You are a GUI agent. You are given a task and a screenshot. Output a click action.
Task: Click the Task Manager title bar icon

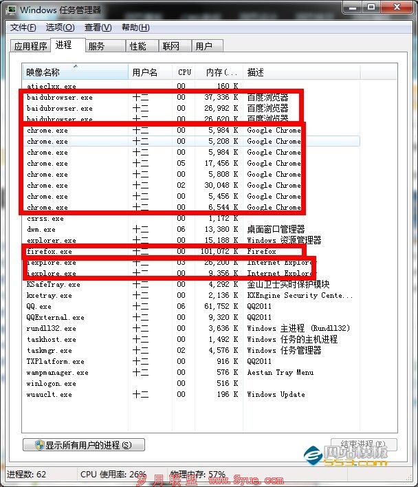pos(12,10)
